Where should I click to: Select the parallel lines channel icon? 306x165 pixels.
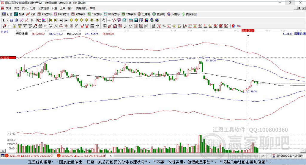pos(146,26)
